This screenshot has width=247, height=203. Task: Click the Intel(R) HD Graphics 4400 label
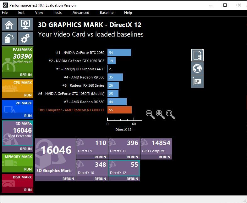pos(80,69)
